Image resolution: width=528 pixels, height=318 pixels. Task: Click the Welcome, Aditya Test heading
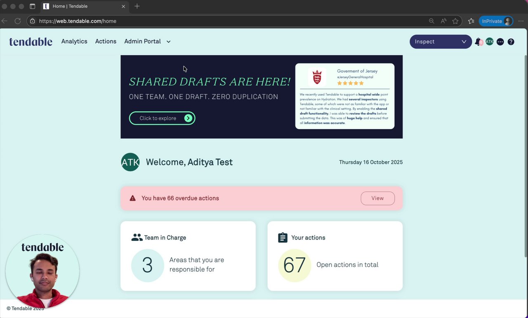(x=189, y=162)
